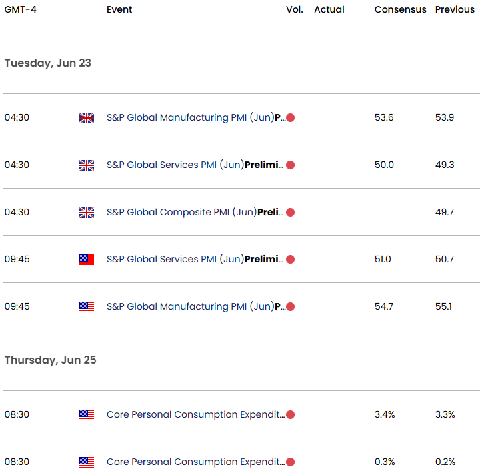Click the US flag beside S&P Global Manufacturing PMI
The width and height of the screenshot is (480, 473).
(87, 307)
